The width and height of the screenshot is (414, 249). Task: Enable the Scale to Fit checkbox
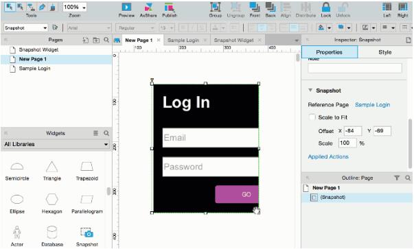pos(312,117)
